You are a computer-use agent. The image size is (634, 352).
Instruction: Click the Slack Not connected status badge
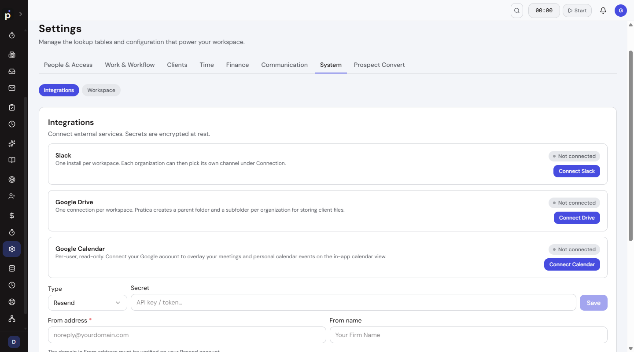coord(574,156)
